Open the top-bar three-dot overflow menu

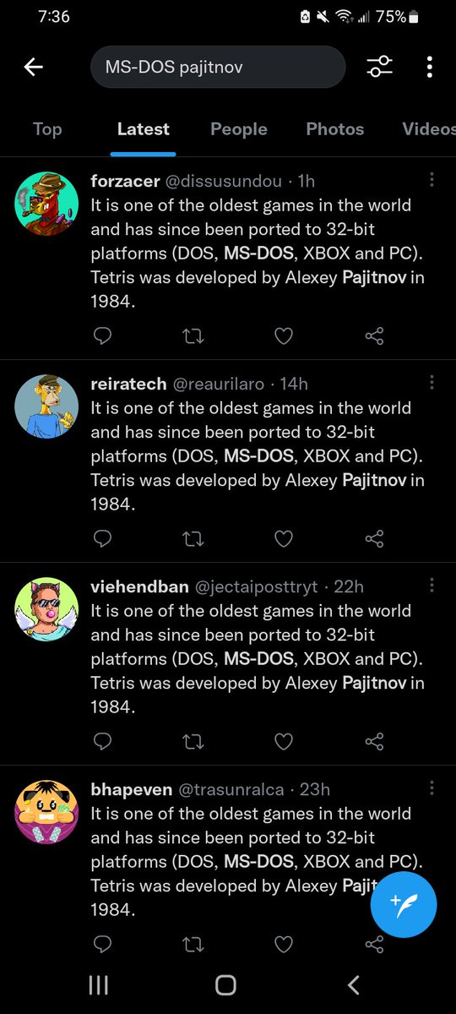tap(430, 68)
